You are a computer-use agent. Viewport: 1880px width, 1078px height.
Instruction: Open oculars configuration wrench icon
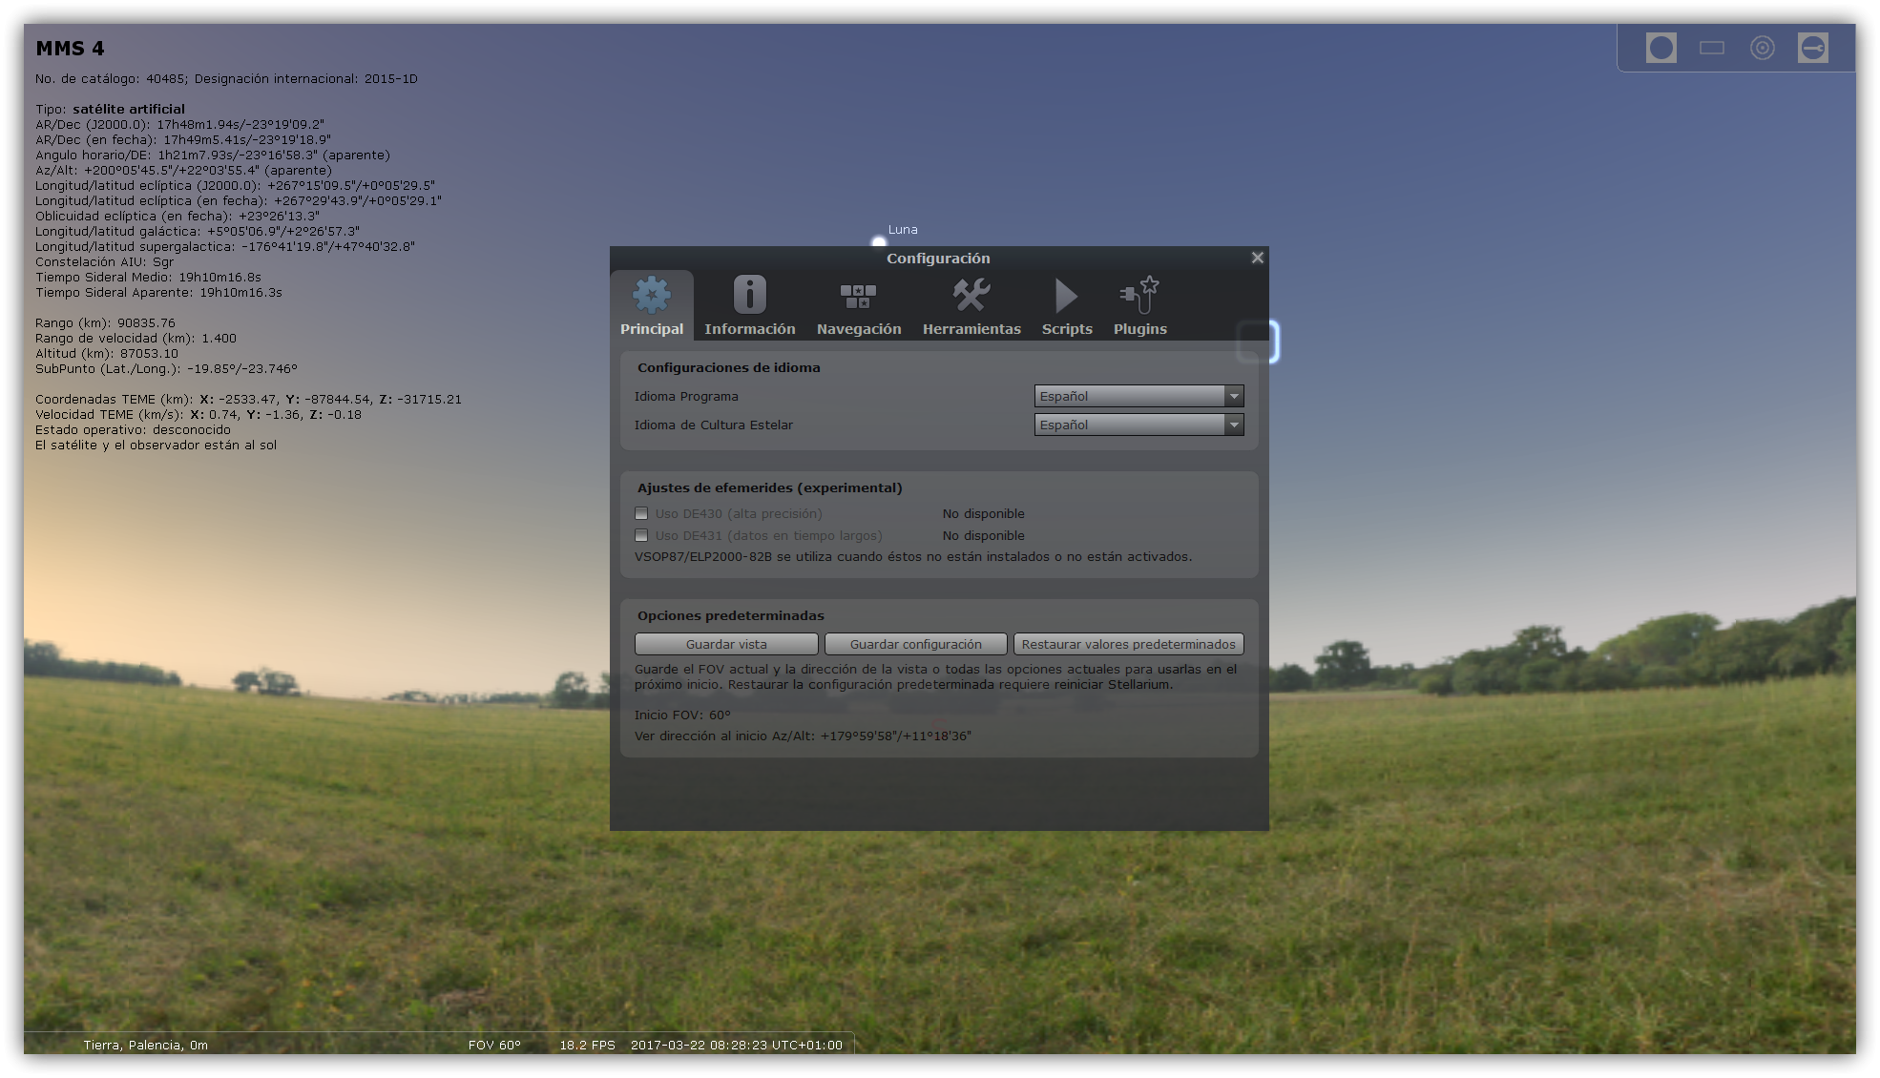point(1812,48)
